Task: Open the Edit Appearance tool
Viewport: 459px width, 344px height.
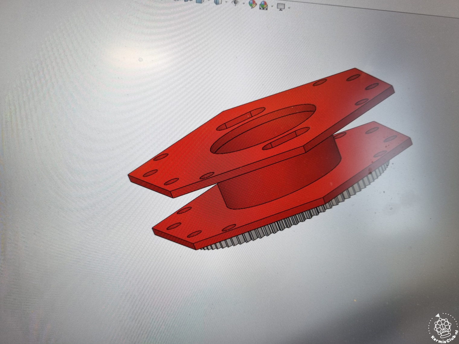Action: pyautogui.click(x=252, y=4)
